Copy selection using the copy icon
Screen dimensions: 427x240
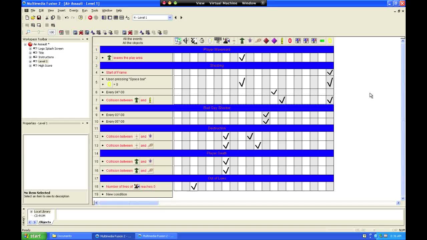pos(53,18)
